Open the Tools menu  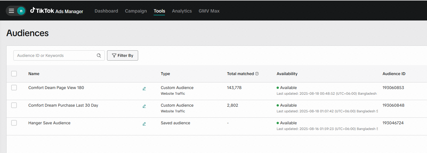coord(159,11)
